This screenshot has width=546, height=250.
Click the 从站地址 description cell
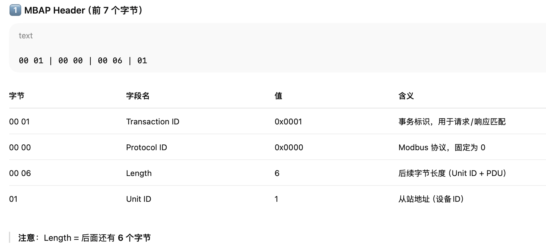[x=431, y=199]
